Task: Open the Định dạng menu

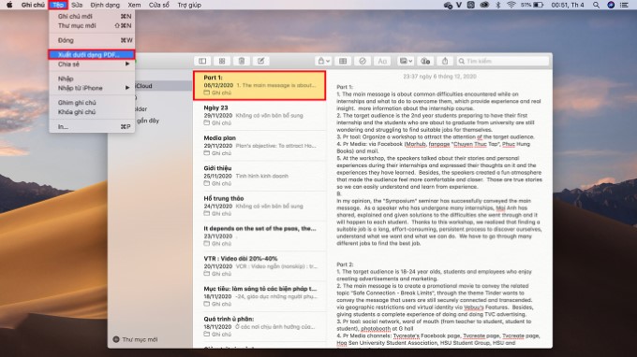Action: 105,5
